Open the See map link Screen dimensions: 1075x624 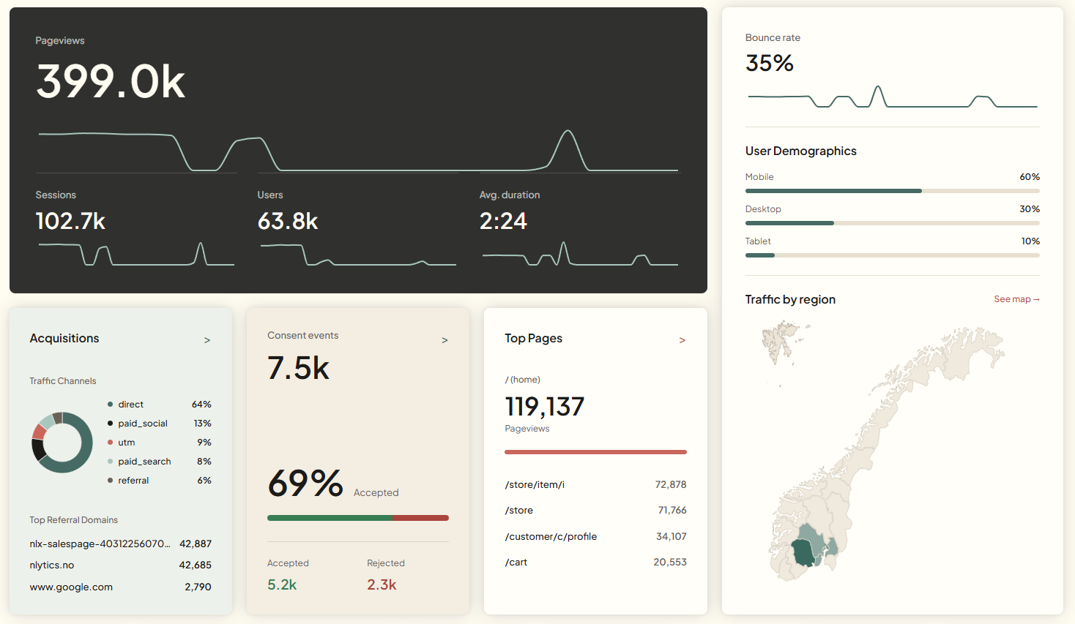point(1016,299)
